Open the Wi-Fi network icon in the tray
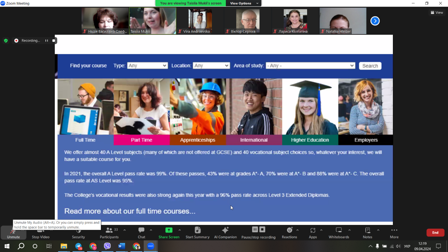 pos(392,246)
